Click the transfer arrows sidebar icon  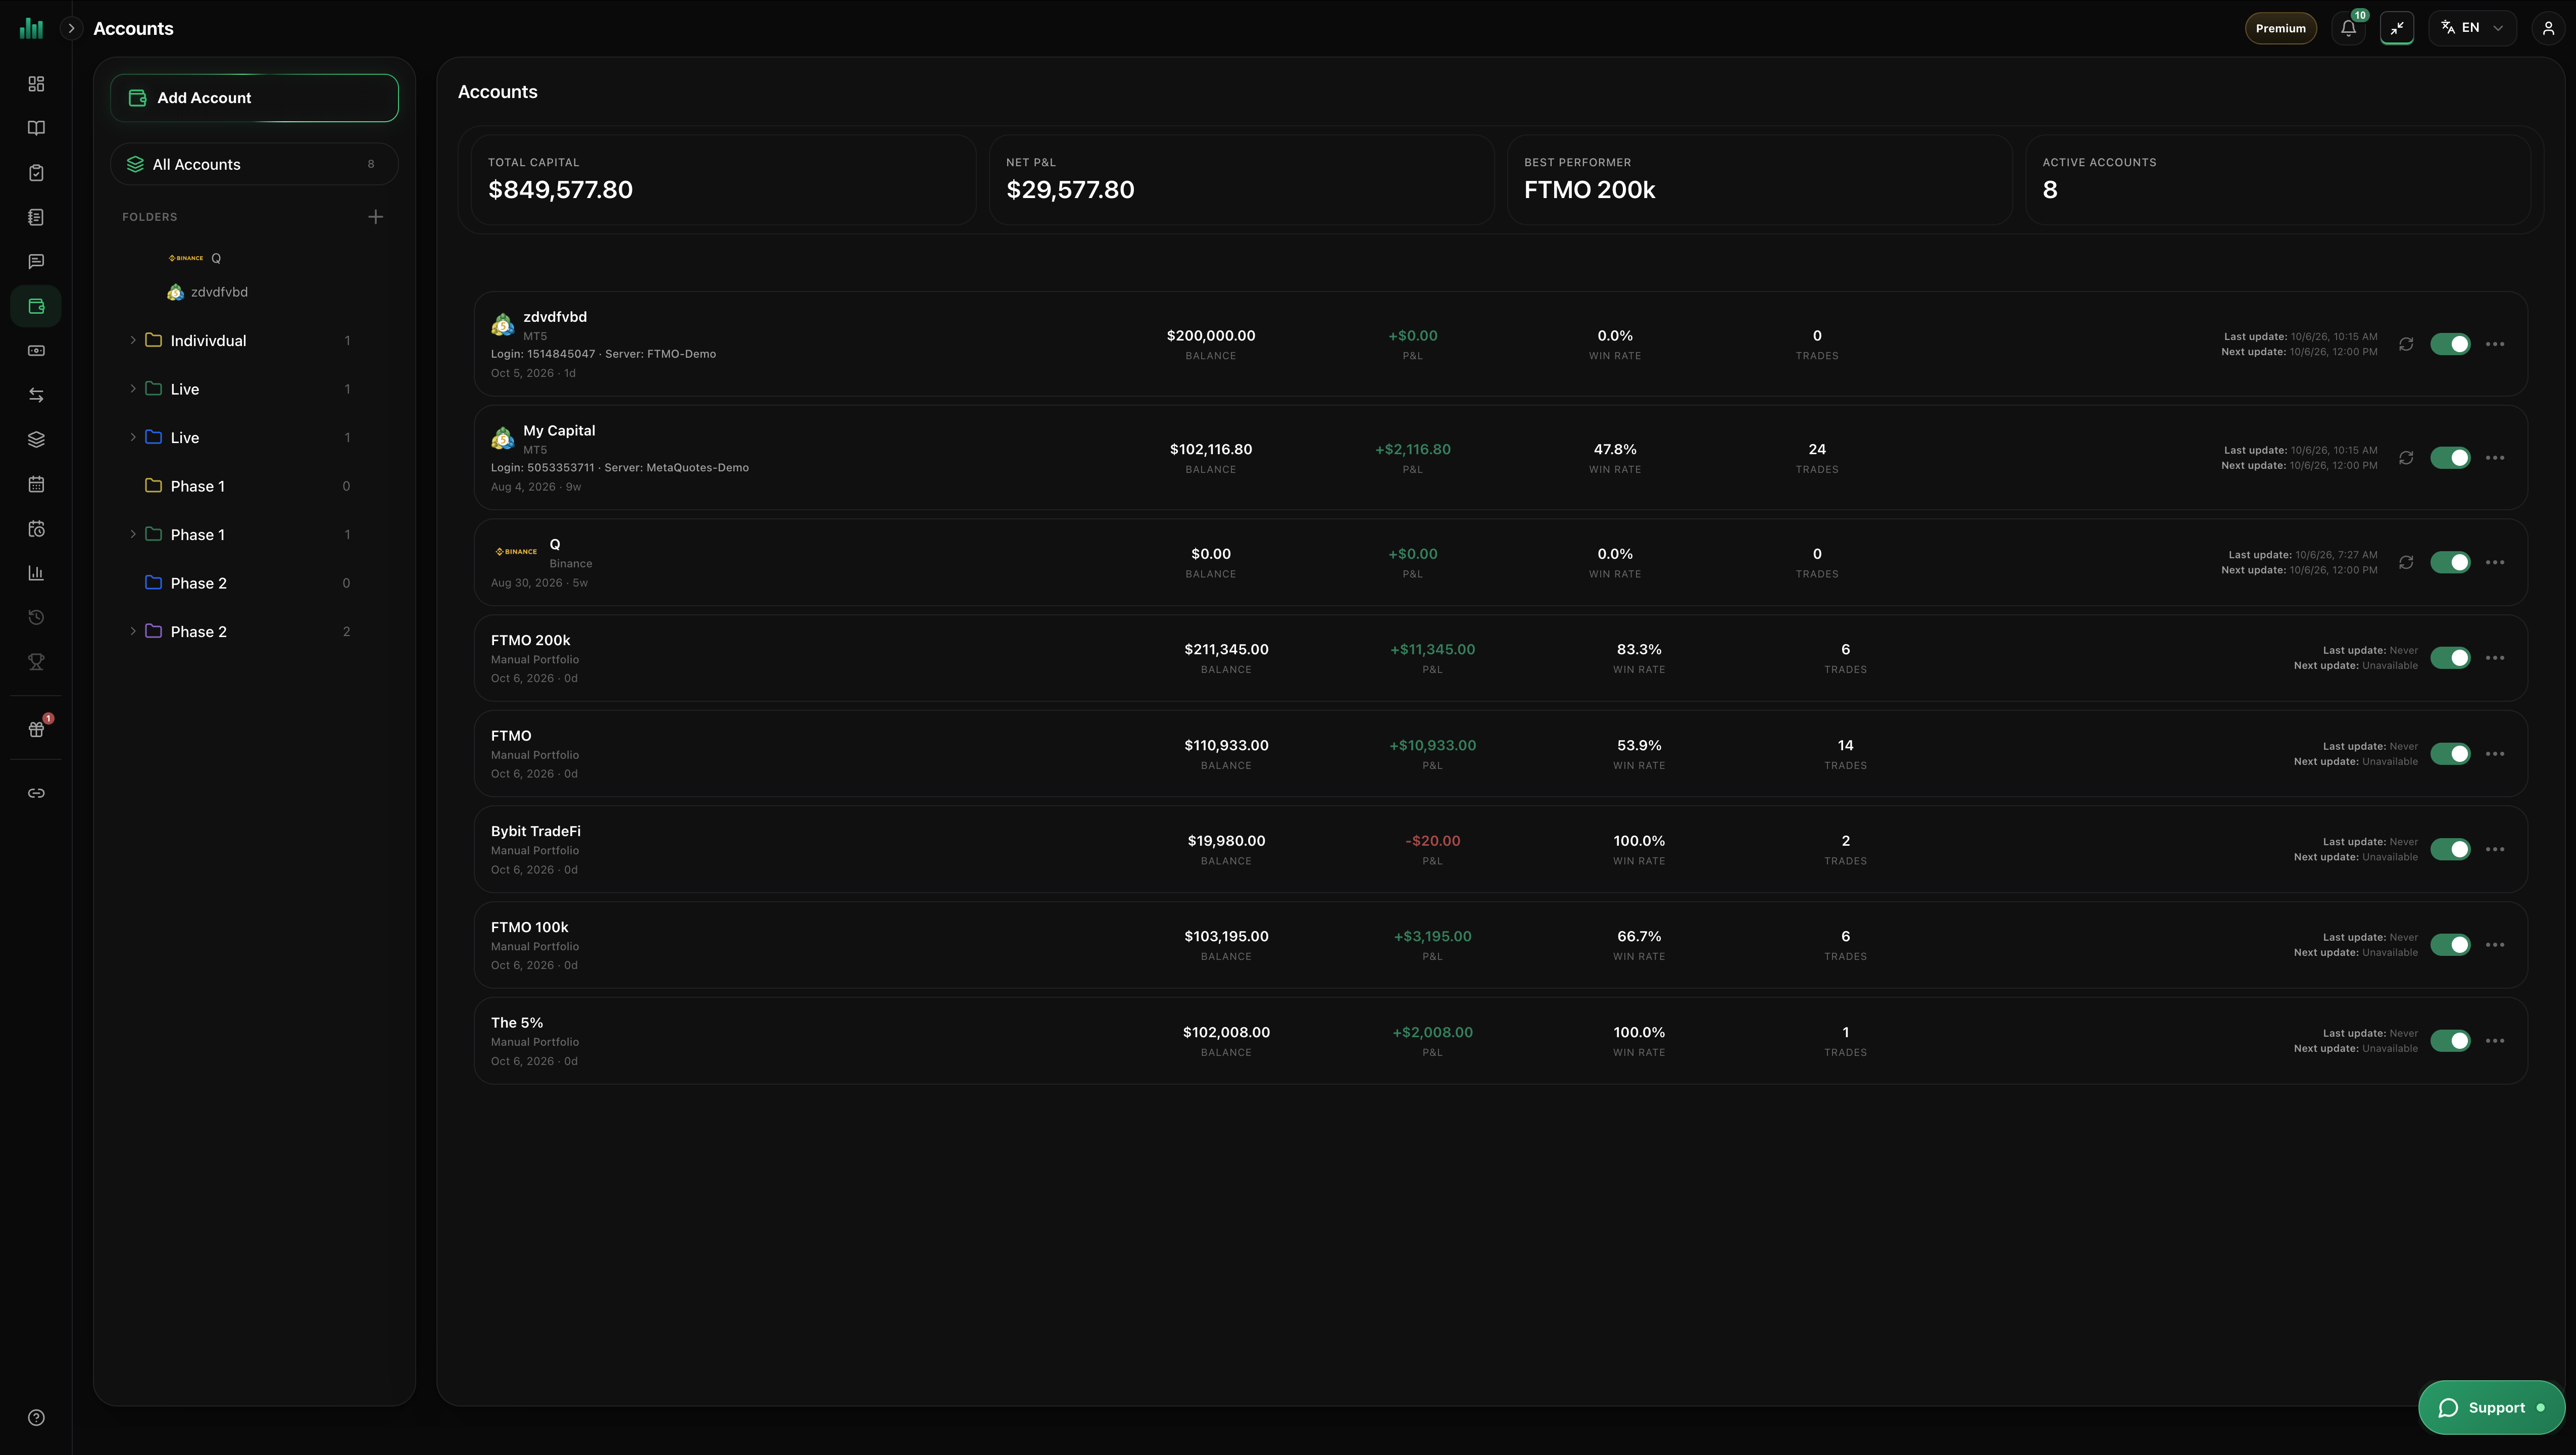point(36,395)
